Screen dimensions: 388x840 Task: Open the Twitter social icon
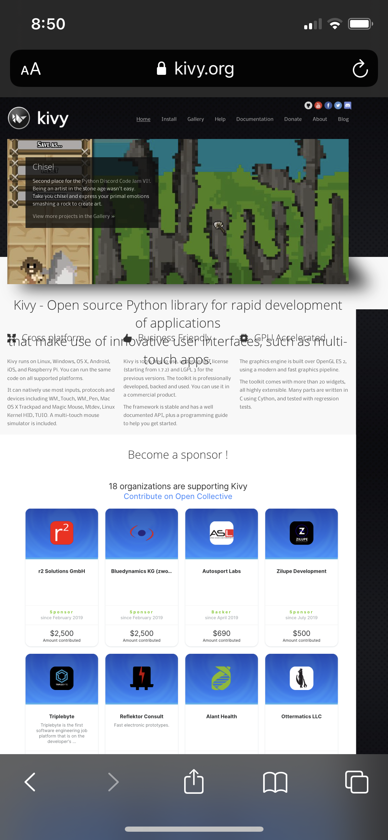pos(338,106)
